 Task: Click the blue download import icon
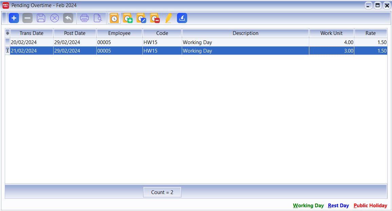182,18
